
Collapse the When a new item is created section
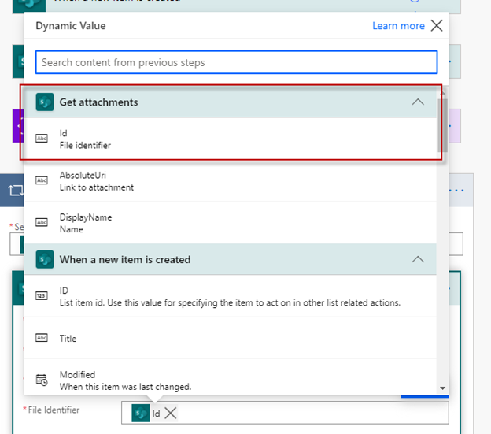[x=418, y=259]
